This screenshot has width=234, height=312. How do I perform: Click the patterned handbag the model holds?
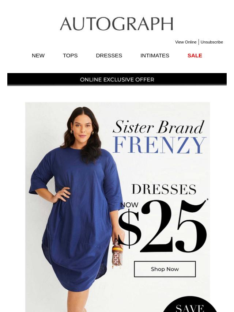point(117,253)
